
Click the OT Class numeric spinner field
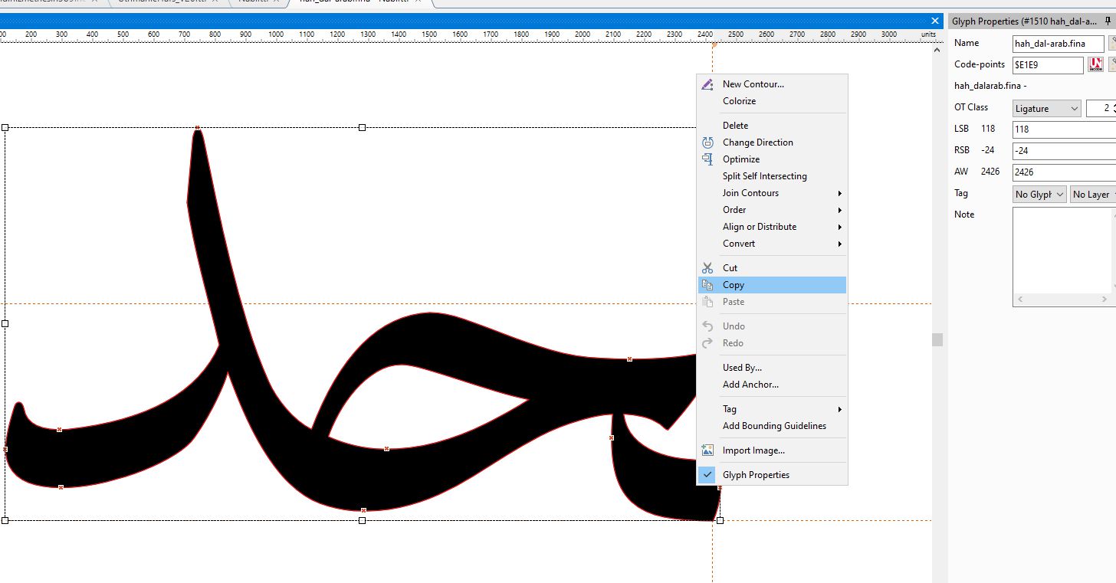[x=1101, y=109]
